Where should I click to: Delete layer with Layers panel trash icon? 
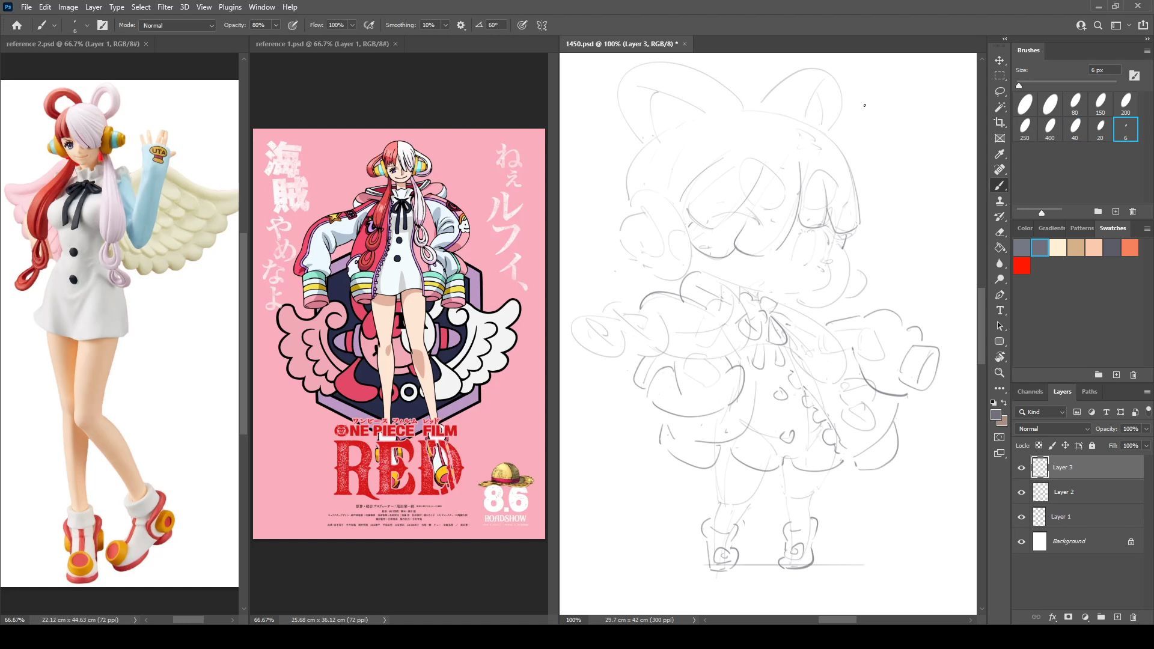[1133, 617]
